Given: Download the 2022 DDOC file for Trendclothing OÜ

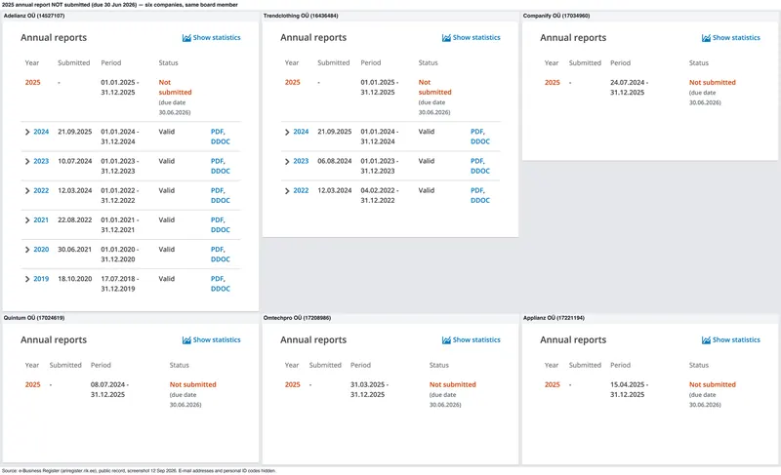Looking at the screenshot, I should coord(480,201).
